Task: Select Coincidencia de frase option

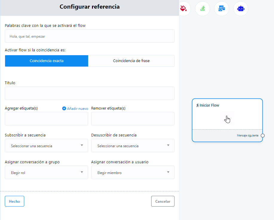Action: point(131,61)
